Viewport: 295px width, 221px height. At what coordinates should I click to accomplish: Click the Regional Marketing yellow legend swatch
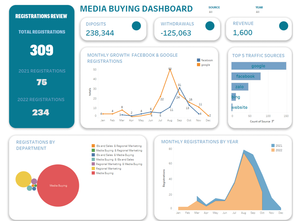pyautogui.click(x=93, y=168)
